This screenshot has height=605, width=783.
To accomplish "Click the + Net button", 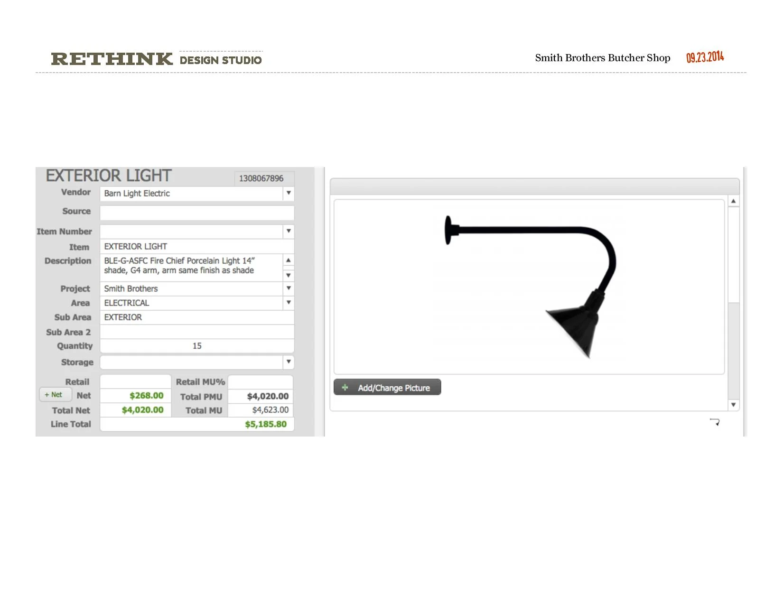I will point(55,395).
